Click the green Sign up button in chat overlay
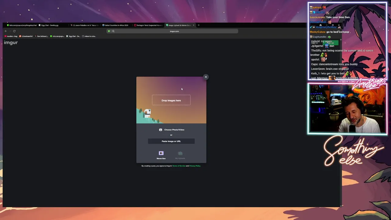This screenshot has width=391, height=220. [x=331, y=43]
